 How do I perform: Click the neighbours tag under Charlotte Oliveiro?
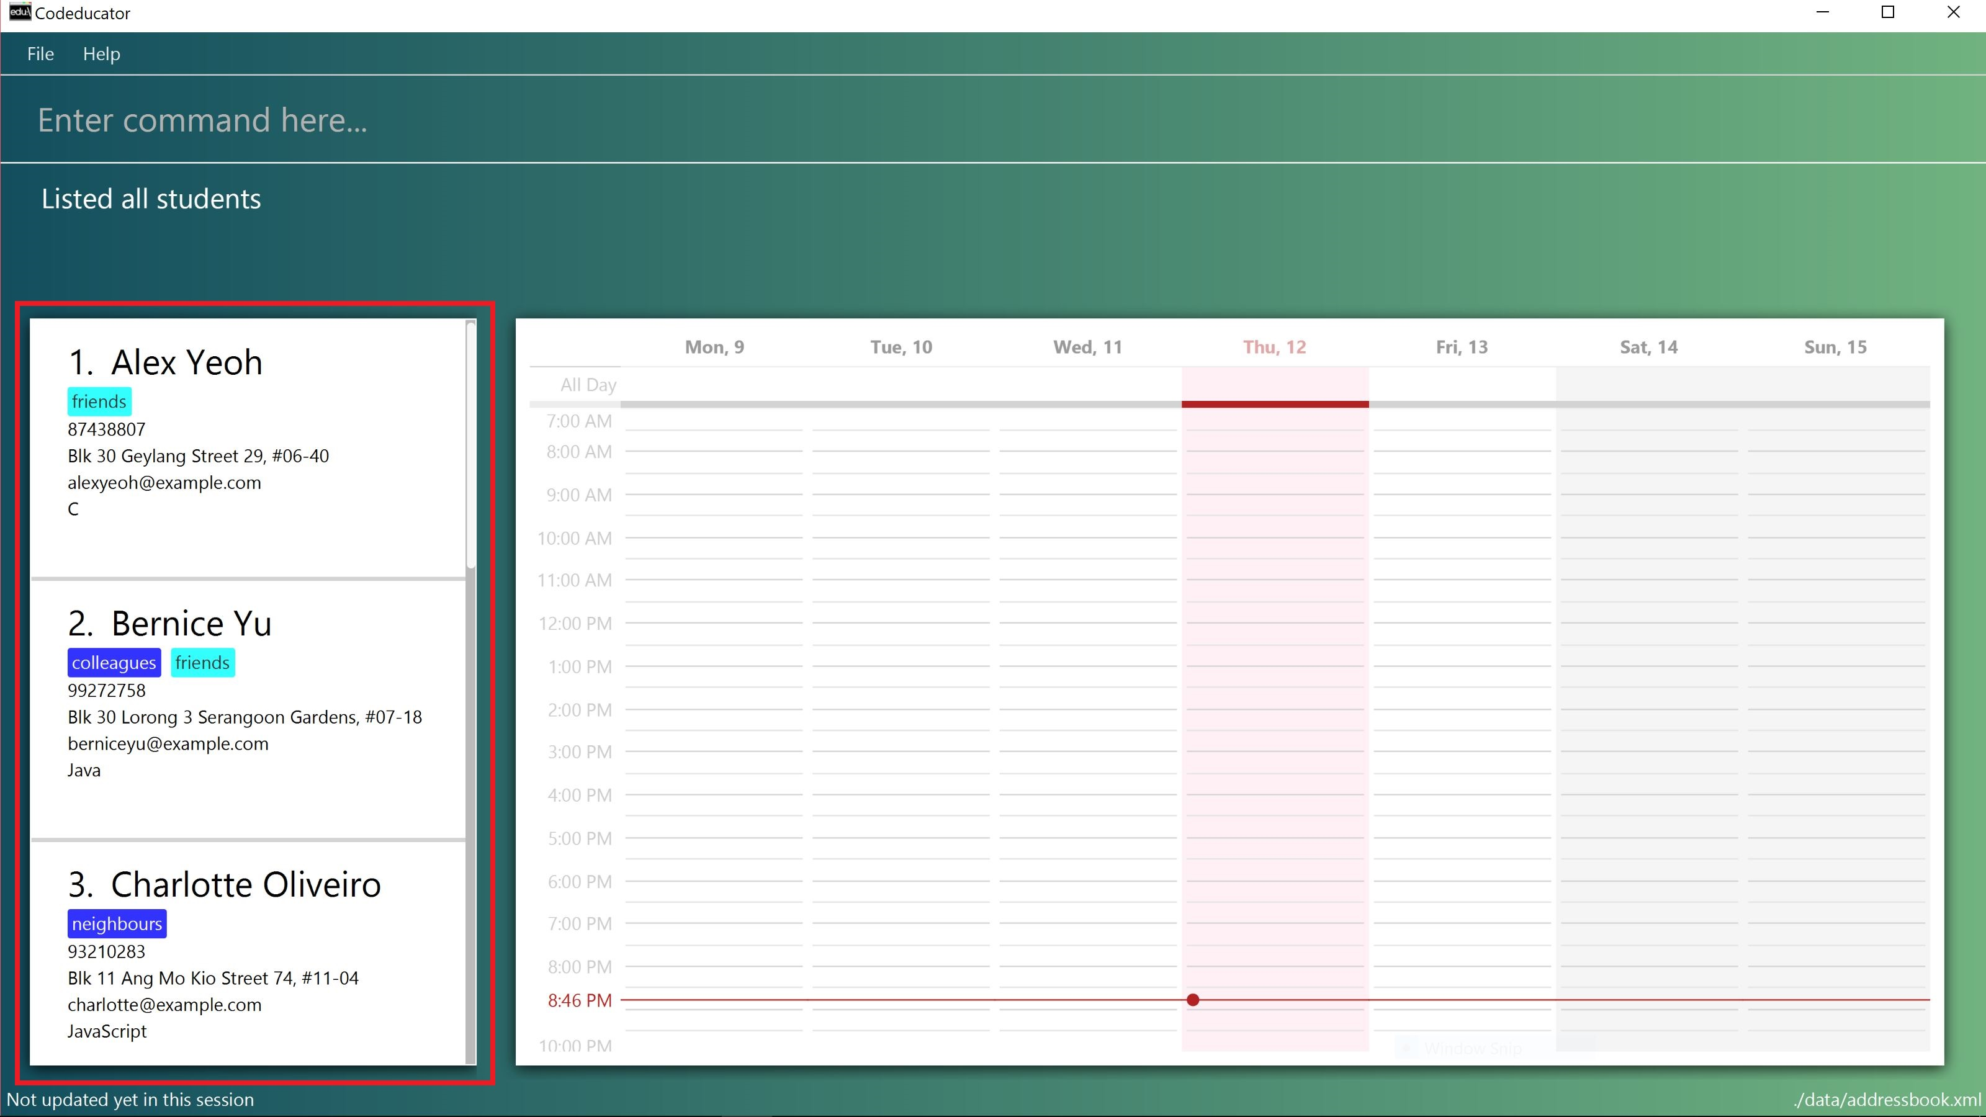coord(117,923)
